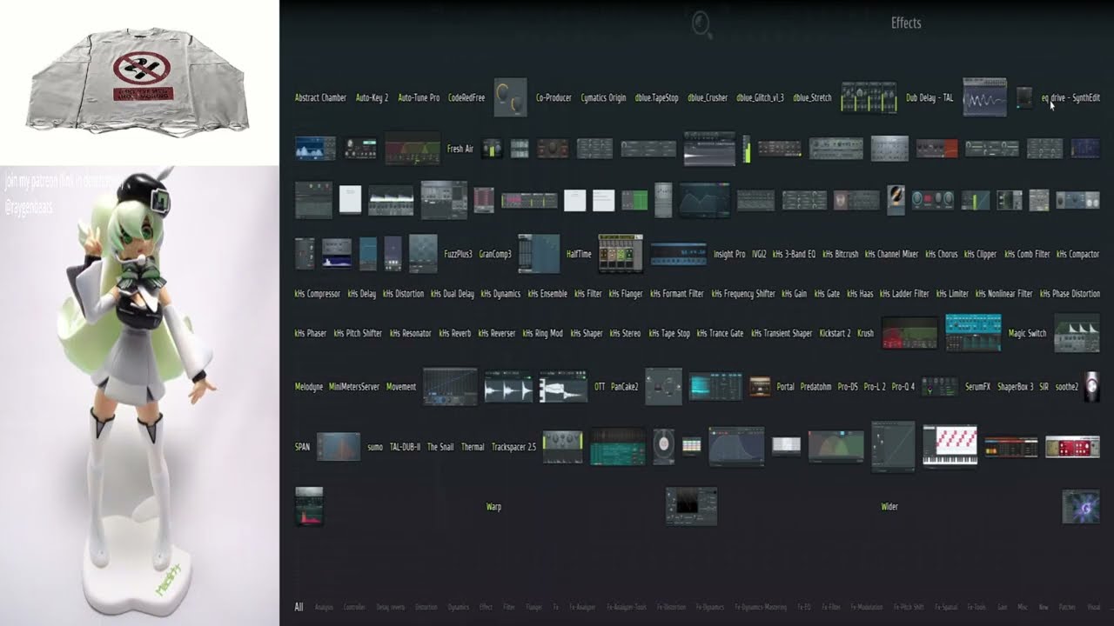Select the thumbnail right of Trackspacer 2.5
Viewport: 1114px width, 626px height.
pos(563,447)
